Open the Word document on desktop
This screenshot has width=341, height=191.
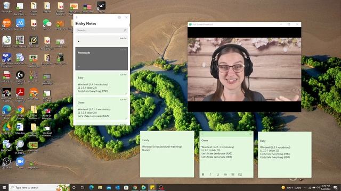tap(20, 128)
